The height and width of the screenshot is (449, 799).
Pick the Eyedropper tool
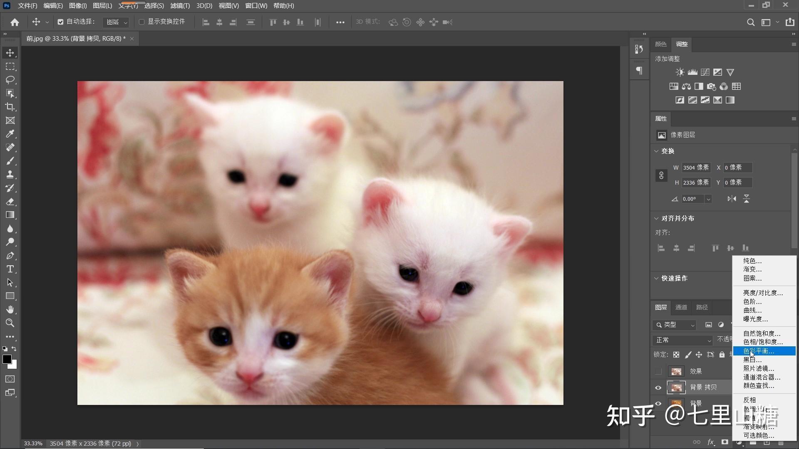[x=10, y=134]
